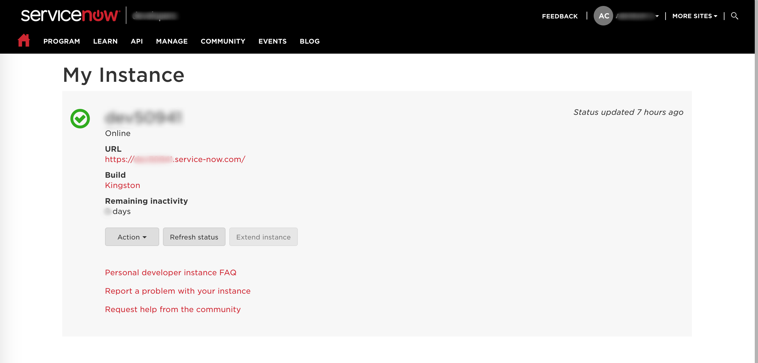
Task: Open Personal developer instance FAQ
Action: pyautogui.click(x=171, y=273)
